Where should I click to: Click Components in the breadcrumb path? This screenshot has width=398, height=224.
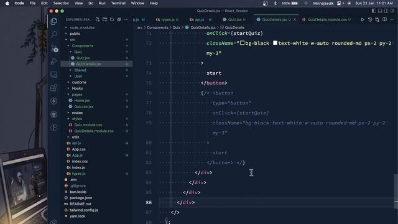tap(157, 27)
